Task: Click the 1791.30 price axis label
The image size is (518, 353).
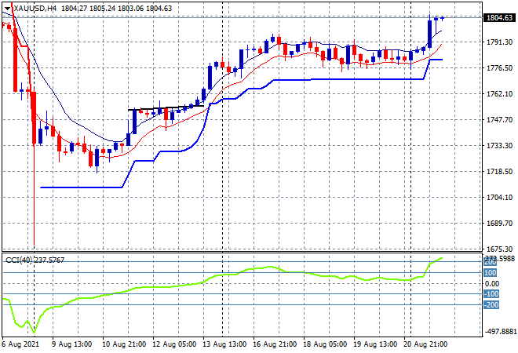Action: 500,42
